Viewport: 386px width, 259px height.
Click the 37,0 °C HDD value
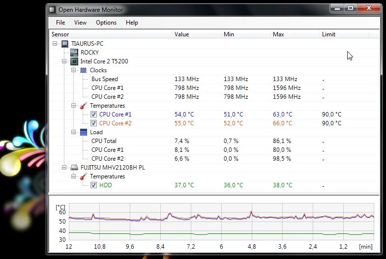(184, 185)
